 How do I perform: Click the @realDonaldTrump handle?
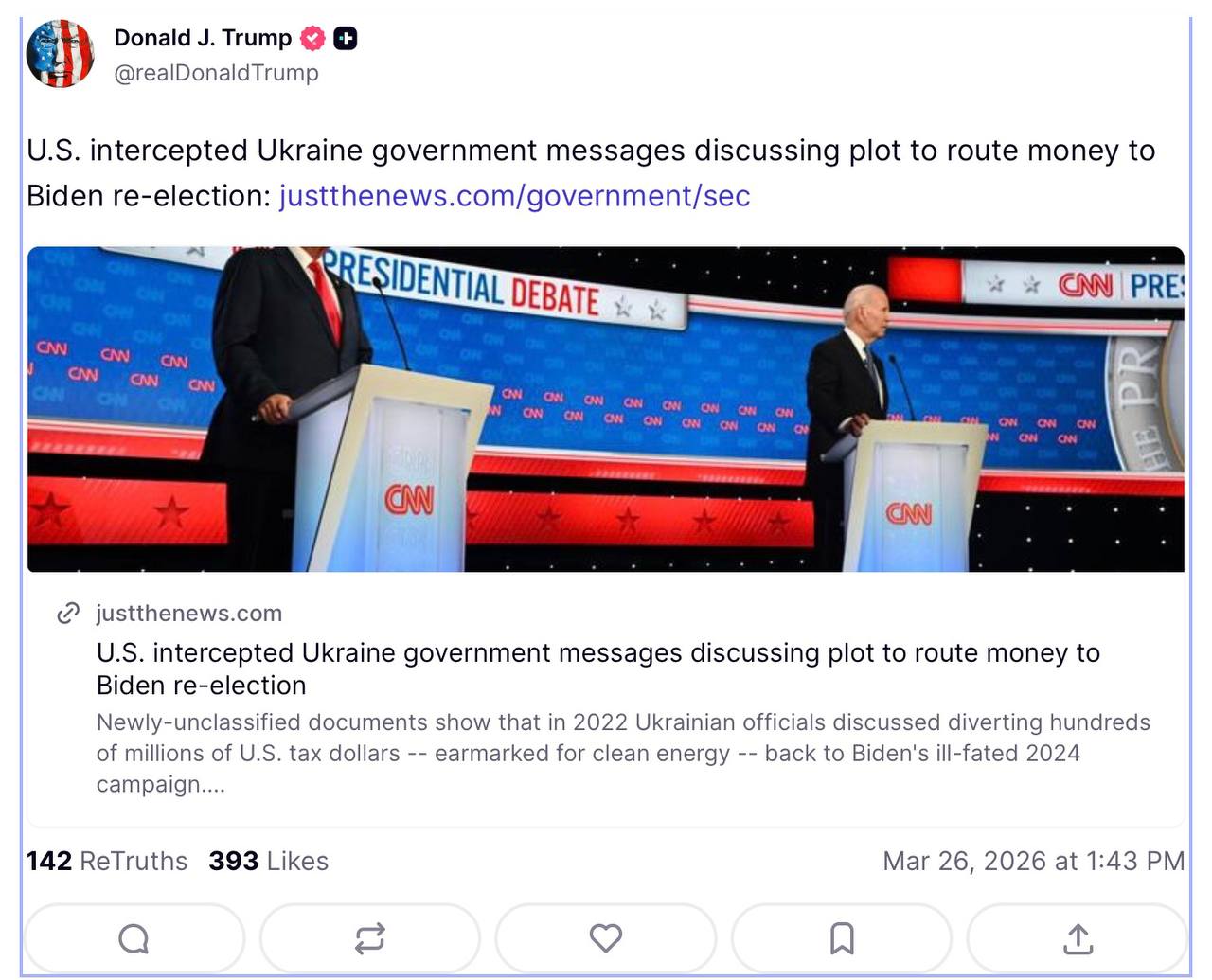(216, 73)
